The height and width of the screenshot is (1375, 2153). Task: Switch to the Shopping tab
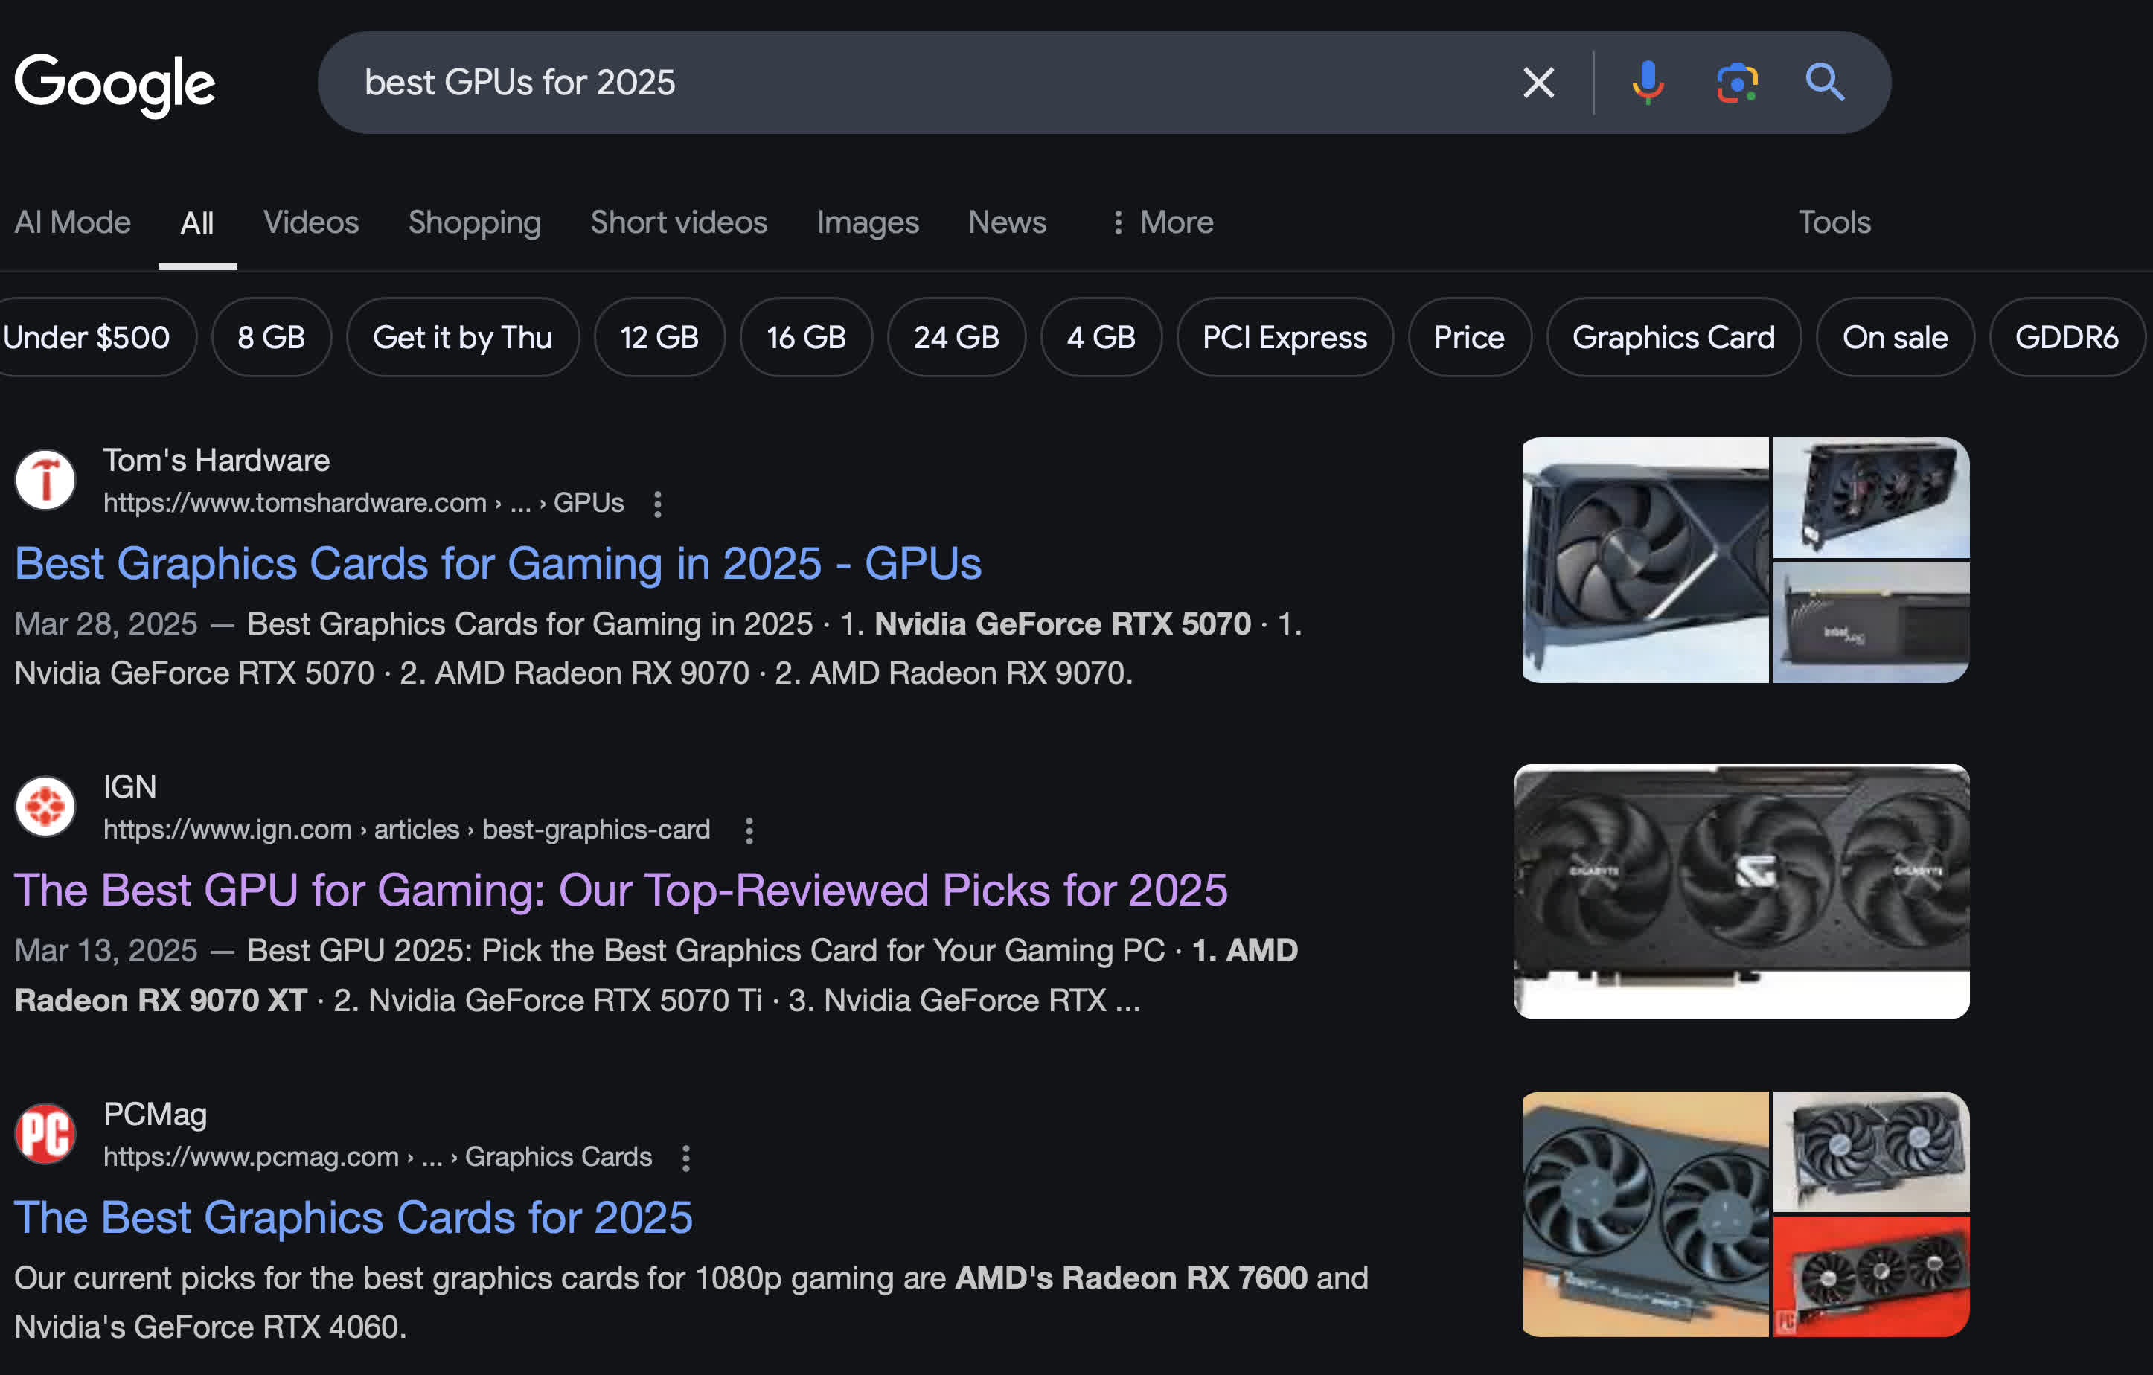point(474,222)
